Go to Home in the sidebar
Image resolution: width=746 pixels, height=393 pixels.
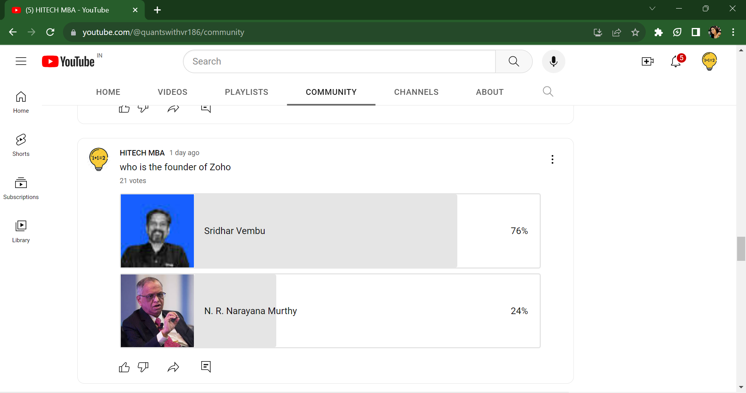pyautogui.click(x=21, y=103)
